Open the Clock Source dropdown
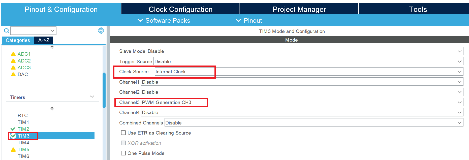This screenshot has width=469, height=160. pos(309,72)
